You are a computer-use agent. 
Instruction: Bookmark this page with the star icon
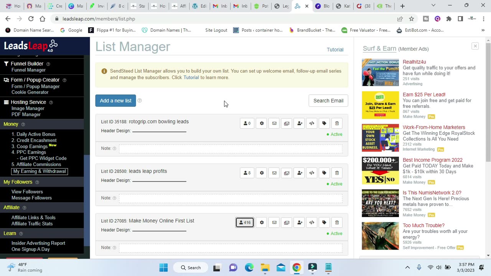pos(412,18)
